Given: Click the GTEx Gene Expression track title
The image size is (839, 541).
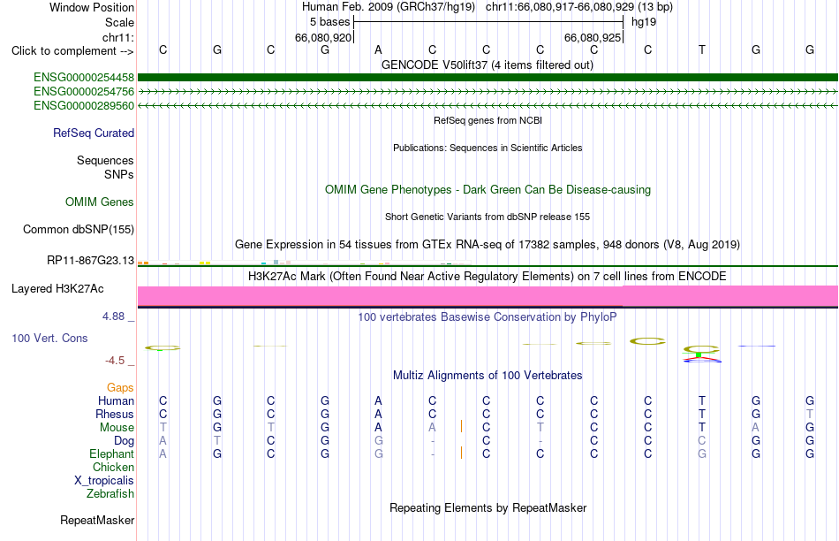Looking at the screenshot, I should [488, 244].
